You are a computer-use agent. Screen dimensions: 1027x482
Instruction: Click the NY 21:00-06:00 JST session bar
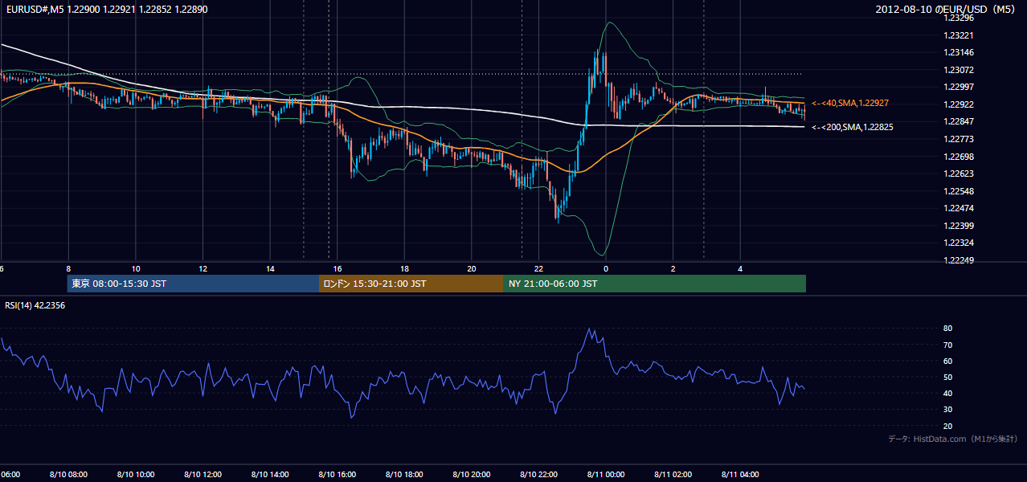click(x=655, y=284)
